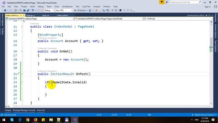The height and width of the screenshot is (123, 218).
Task: Click the Undo arrow icon
Action: (33, 11)
